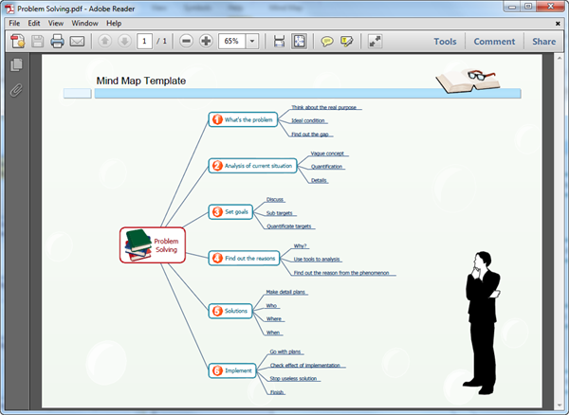This screenshot has width=569, height=415.
Task: Click 'Make detail plans' text
Action: (285, 292)
